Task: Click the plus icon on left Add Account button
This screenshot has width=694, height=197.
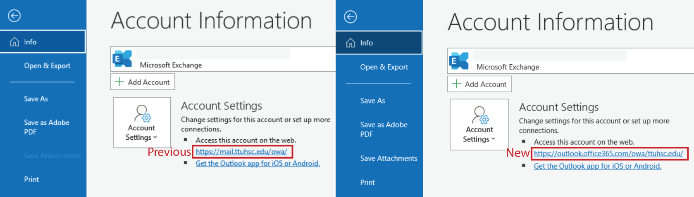Action: pyautogui.click(x=119, y=82)
